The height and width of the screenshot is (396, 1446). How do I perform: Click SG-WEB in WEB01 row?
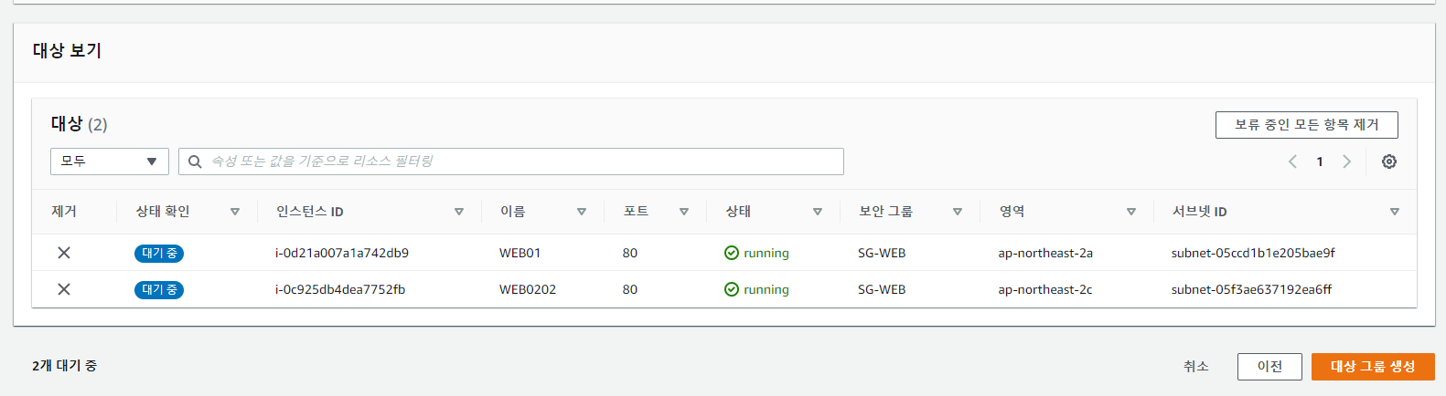882,253
